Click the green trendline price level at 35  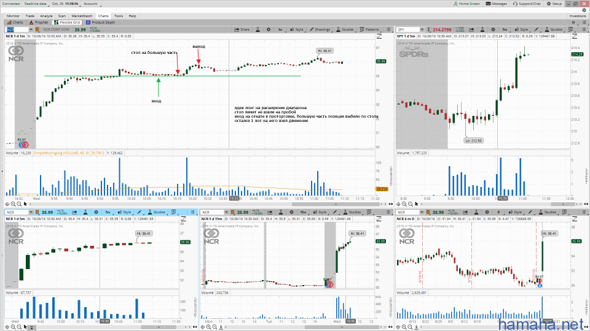click(x=172, y=76)
